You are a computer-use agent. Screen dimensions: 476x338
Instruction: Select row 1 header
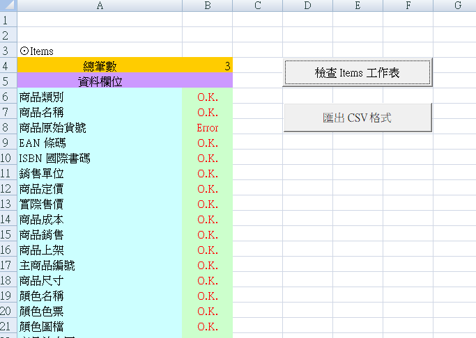(x=8, y=19)
